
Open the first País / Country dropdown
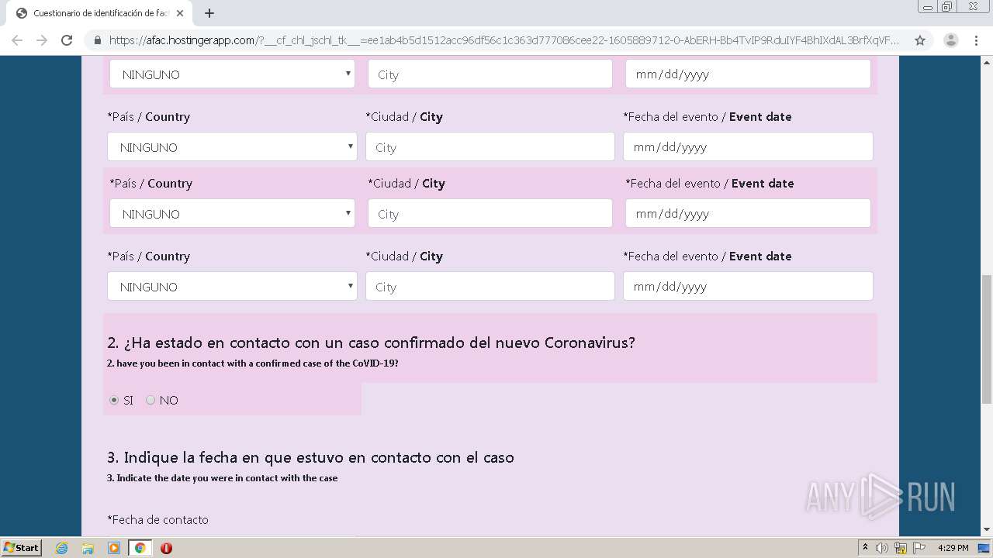tap(232, 74)
